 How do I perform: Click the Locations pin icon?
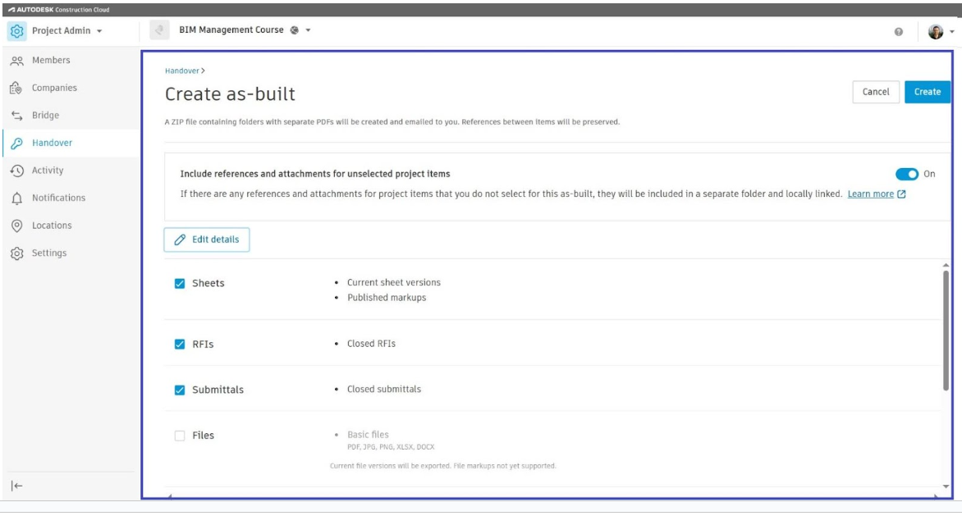[x=16, y=226]
